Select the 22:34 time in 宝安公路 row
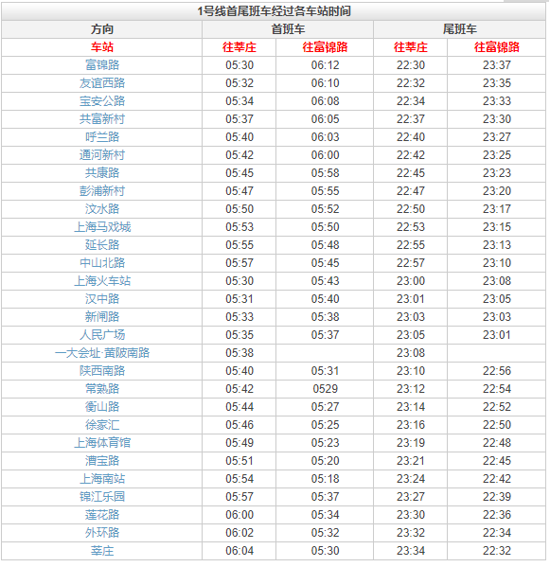The width and height of the screenshot is (550, 567). point(411,101)
